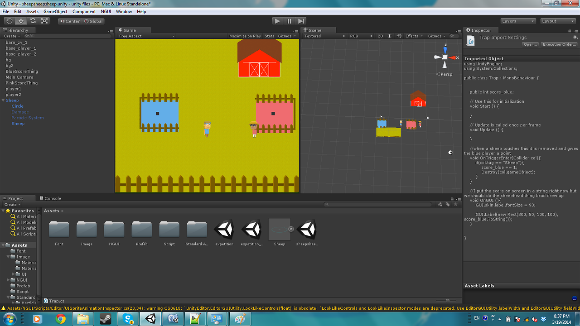Click the Open button in Inspector
Image resolution: width=580 pixels, height=326 pixels.
tap(530, 44)
